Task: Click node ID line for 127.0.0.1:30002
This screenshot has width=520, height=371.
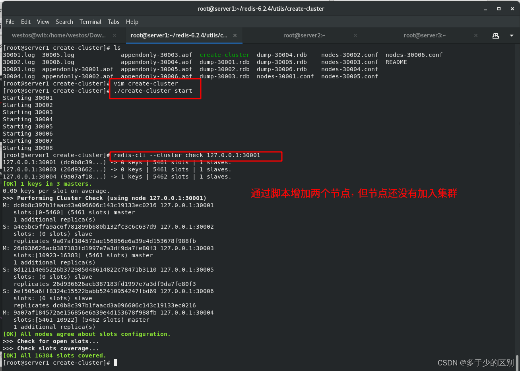Action: pos(108,227)
